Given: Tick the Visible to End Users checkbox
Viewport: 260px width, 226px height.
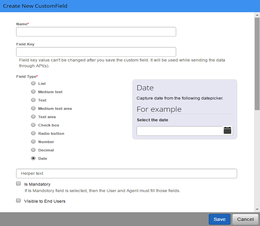Looking at the screenshot, I should 18,201.
